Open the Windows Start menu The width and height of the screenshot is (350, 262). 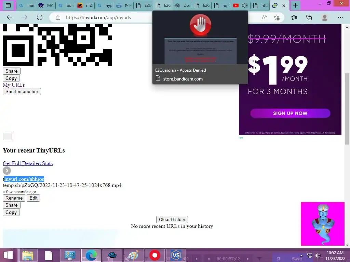8,255
